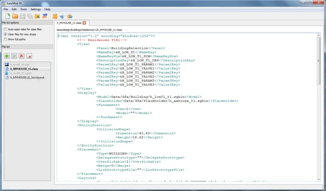Uncheck Clear files for new drops
The image size is (326, 191).
[5, 34]
